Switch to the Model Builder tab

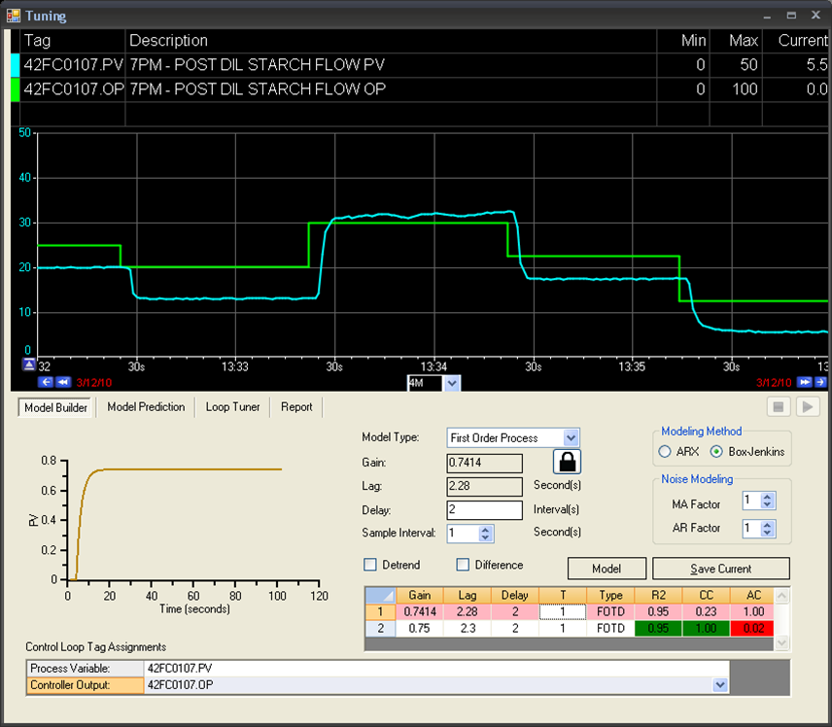point(55,407)
